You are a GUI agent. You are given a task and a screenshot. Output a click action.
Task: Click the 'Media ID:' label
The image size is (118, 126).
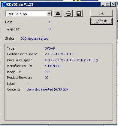point(14,72)
